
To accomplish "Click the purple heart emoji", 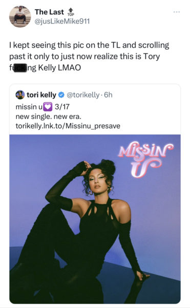I will coord(48,107).
